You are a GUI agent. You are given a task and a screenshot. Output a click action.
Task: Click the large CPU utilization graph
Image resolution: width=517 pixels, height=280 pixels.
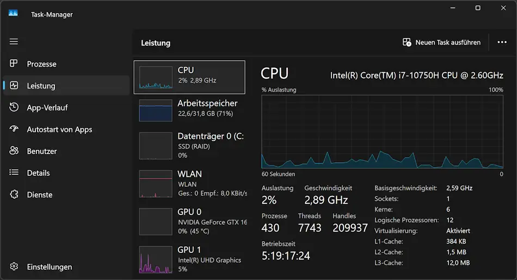coord(382,132)
